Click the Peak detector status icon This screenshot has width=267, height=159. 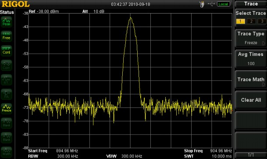pyautogui.click(x=7, y=22)
